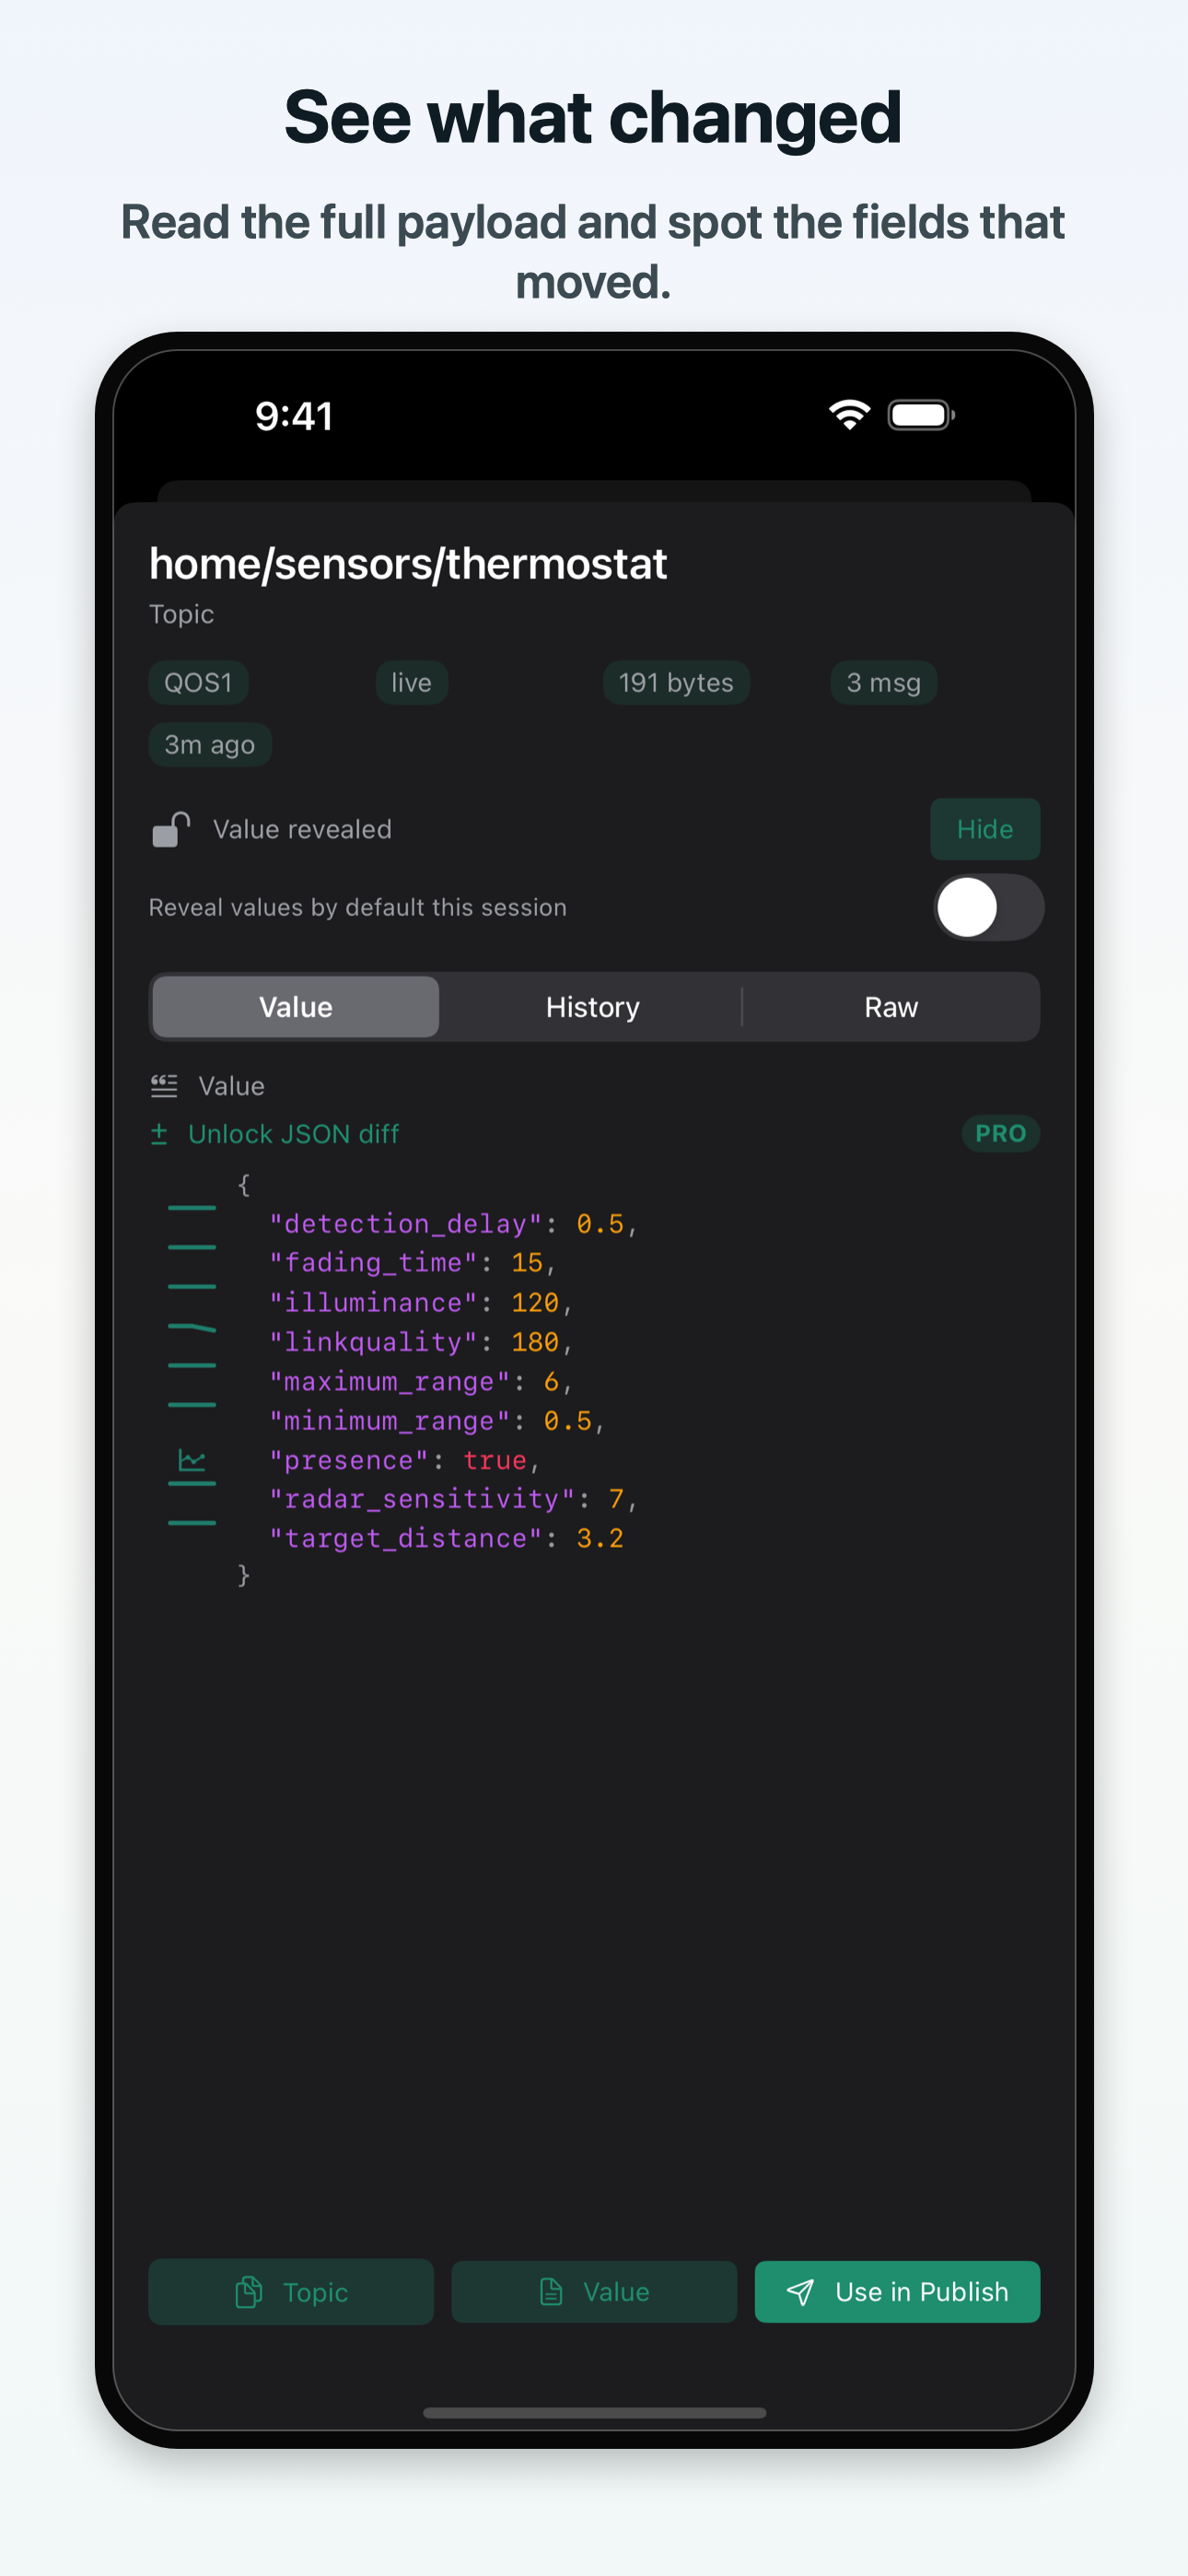
Task: Switch to the History tab
Action: (593, 1007)
